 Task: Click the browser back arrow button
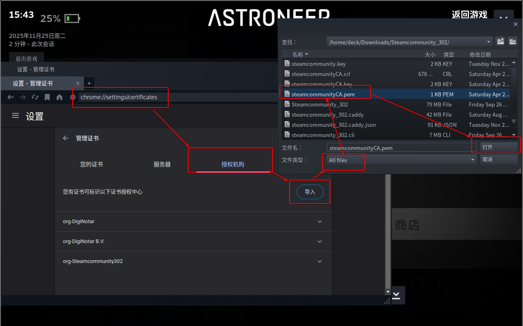pyautogui.click(x=11, y=97)
